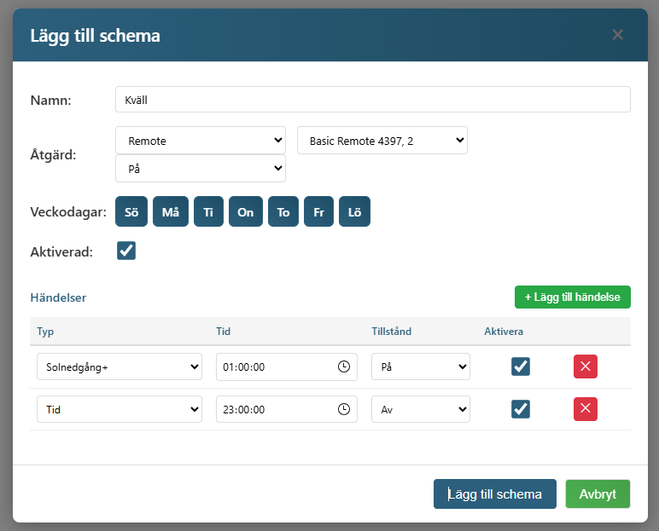Toggle the Lö weekday button
This screenshot has height=531, width=659.
[354, 212]
